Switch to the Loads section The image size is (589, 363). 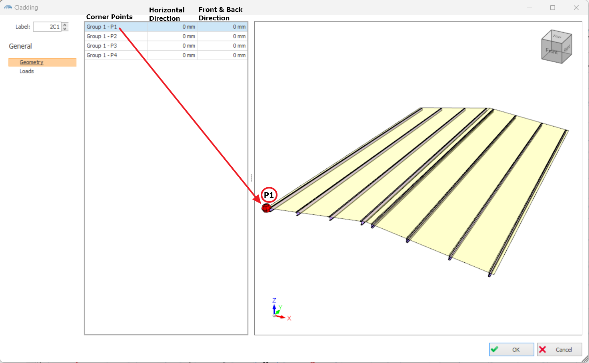point(27,71)
